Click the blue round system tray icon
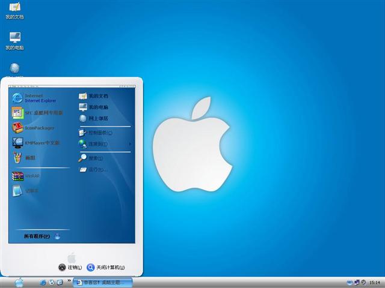The height and width of the screenshot is (288, 385). click(350, 283)
